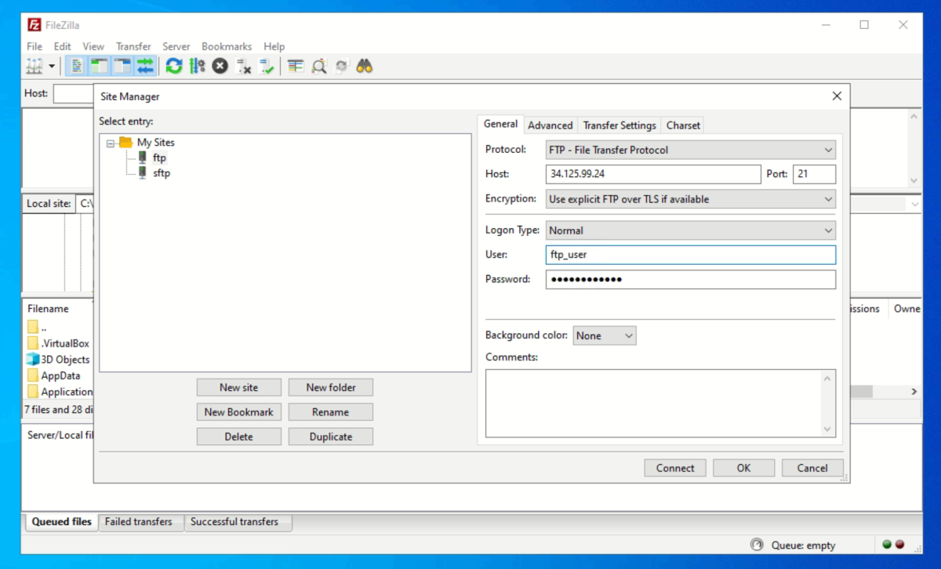Select the sftp site entry
The height and width of the screenshot is (569, 941).
pos(162,173)
